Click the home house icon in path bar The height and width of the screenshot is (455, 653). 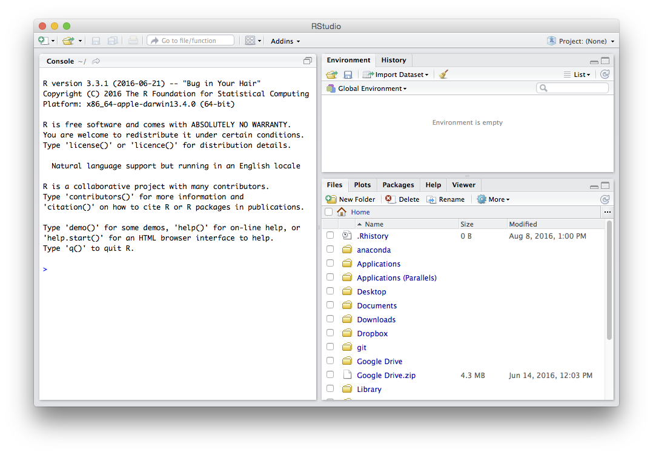pos(342,211)
